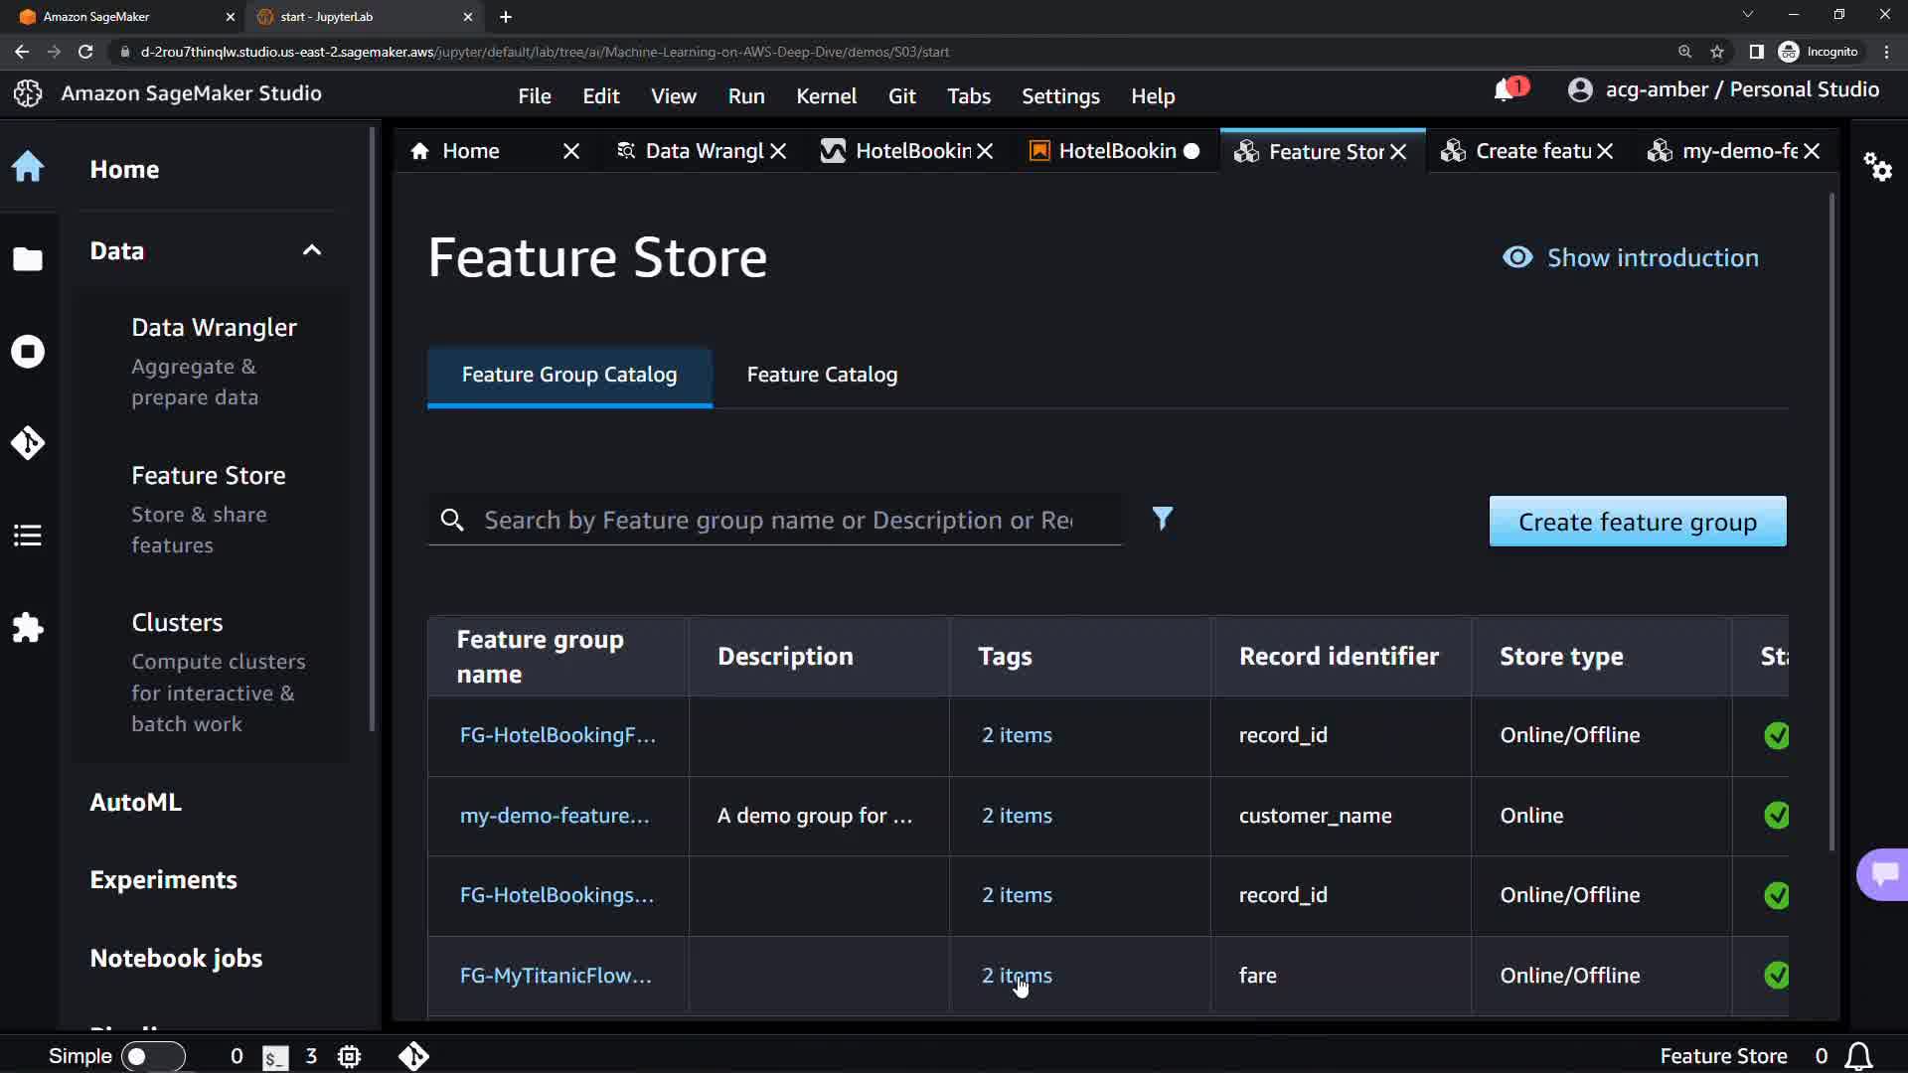Open FG-MyTitanicFlow feature group link
Screen dimensions: 1908x1073
pos(556,976)
